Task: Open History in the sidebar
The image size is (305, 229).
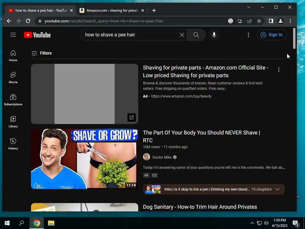Action: tap(13, 144)
